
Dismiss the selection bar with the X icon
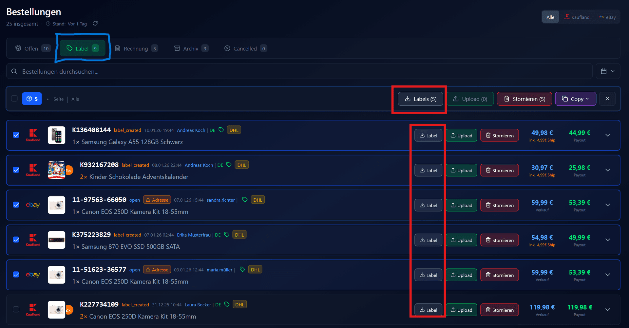pos(607,99)
